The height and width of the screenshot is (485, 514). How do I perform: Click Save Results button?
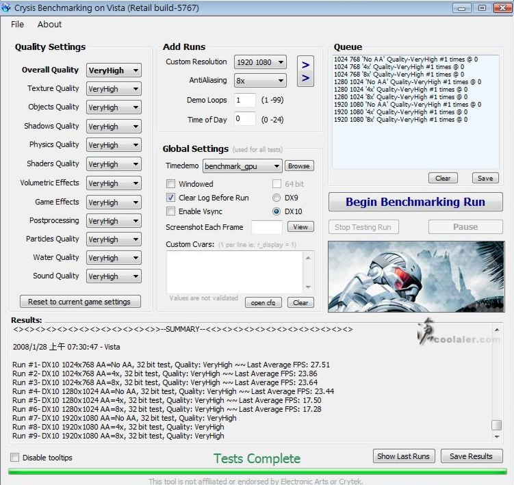click(x=472, y=456)
